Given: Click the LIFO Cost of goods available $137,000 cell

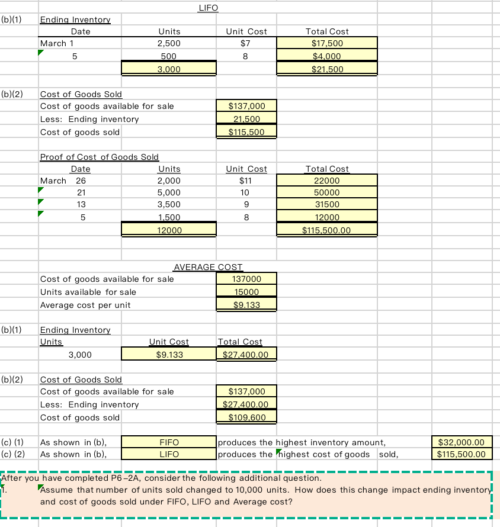Looking at the screenshot, I should pyautogui.click(x=246, y=106).
